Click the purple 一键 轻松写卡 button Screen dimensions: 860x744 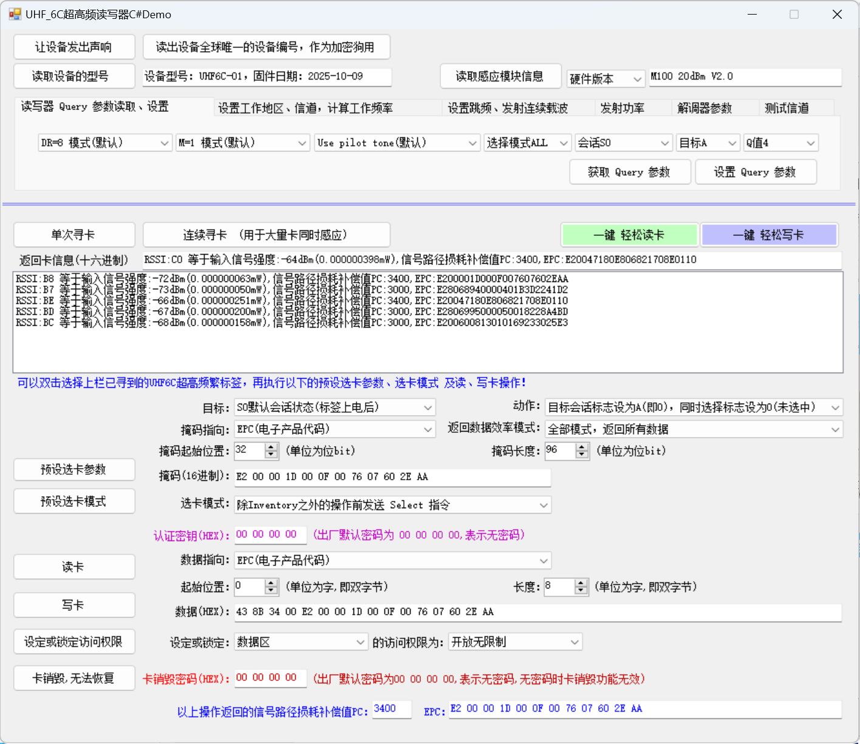(x=768, y=235)
